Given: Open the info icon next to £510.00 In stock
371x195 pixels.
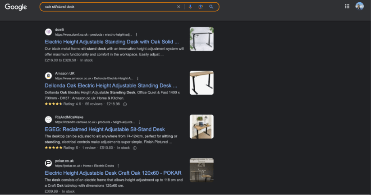Looking at the screenshot, I should coord(135,148).
